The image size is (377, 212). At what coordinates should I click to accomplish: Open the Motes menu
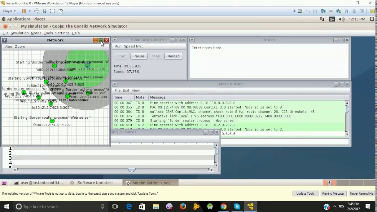pyautogui.click(x=36, y=33)
